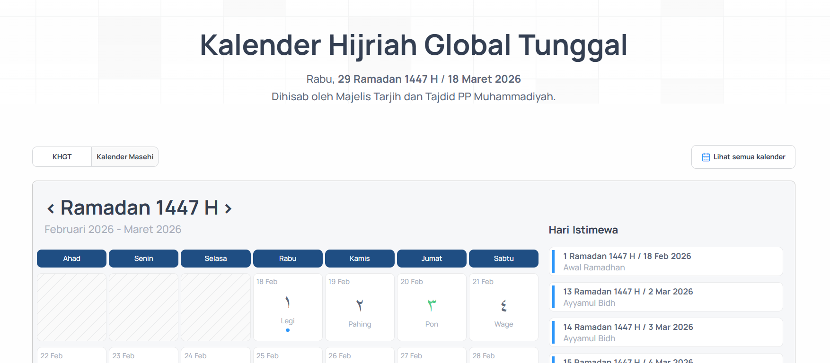Open Lihat semua kalender
This screenshot has width=830, height=363.
(743, 157)
